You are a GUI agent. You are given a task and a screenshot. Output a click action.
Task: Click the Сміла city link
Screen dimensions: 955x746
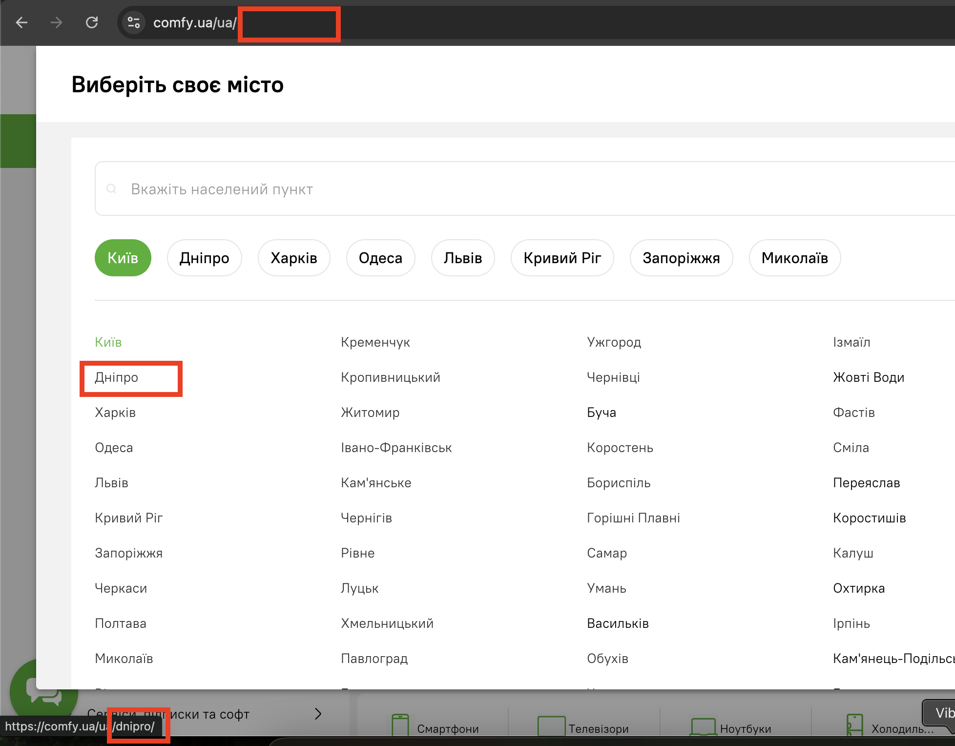click(x=851, y=448)
